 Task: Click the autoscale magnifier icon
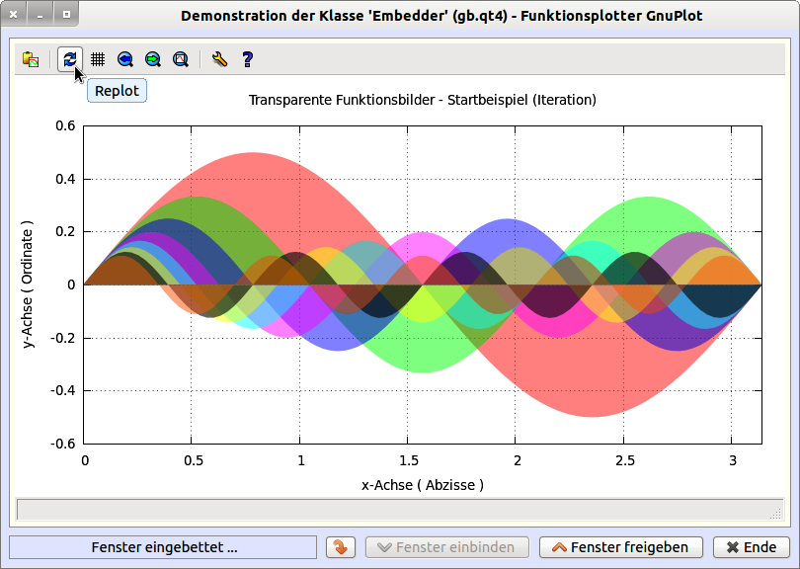click(181, 59)
